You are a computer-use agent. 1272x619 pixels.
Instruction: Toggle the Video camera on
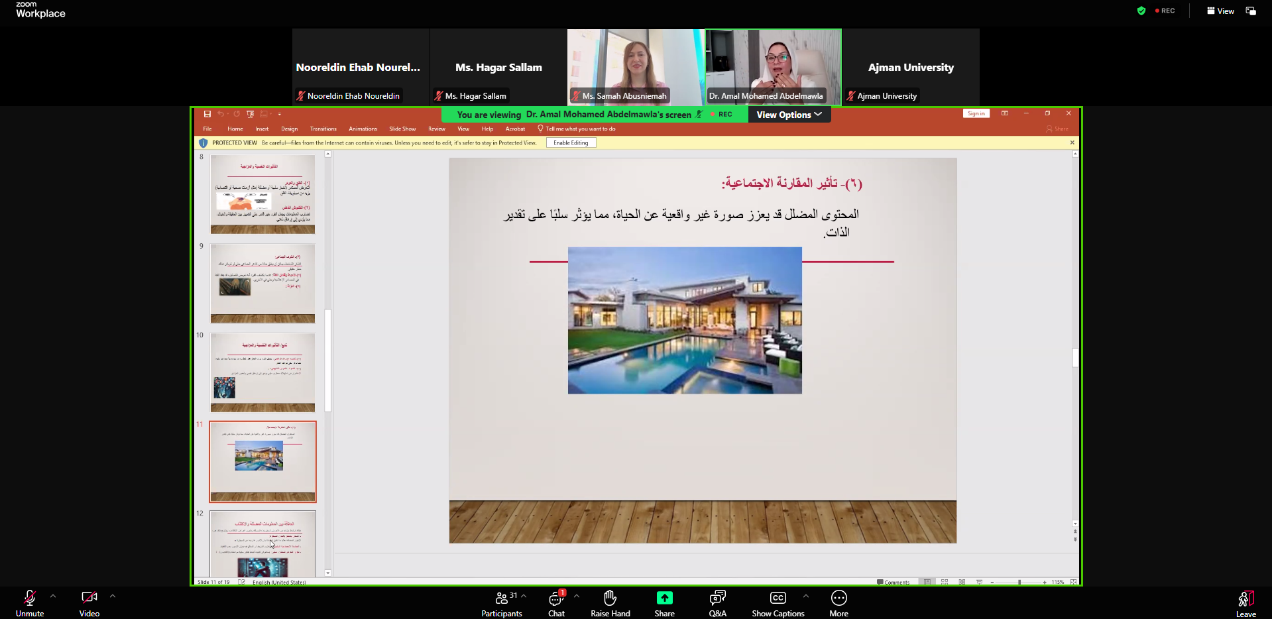coord(89,602)
